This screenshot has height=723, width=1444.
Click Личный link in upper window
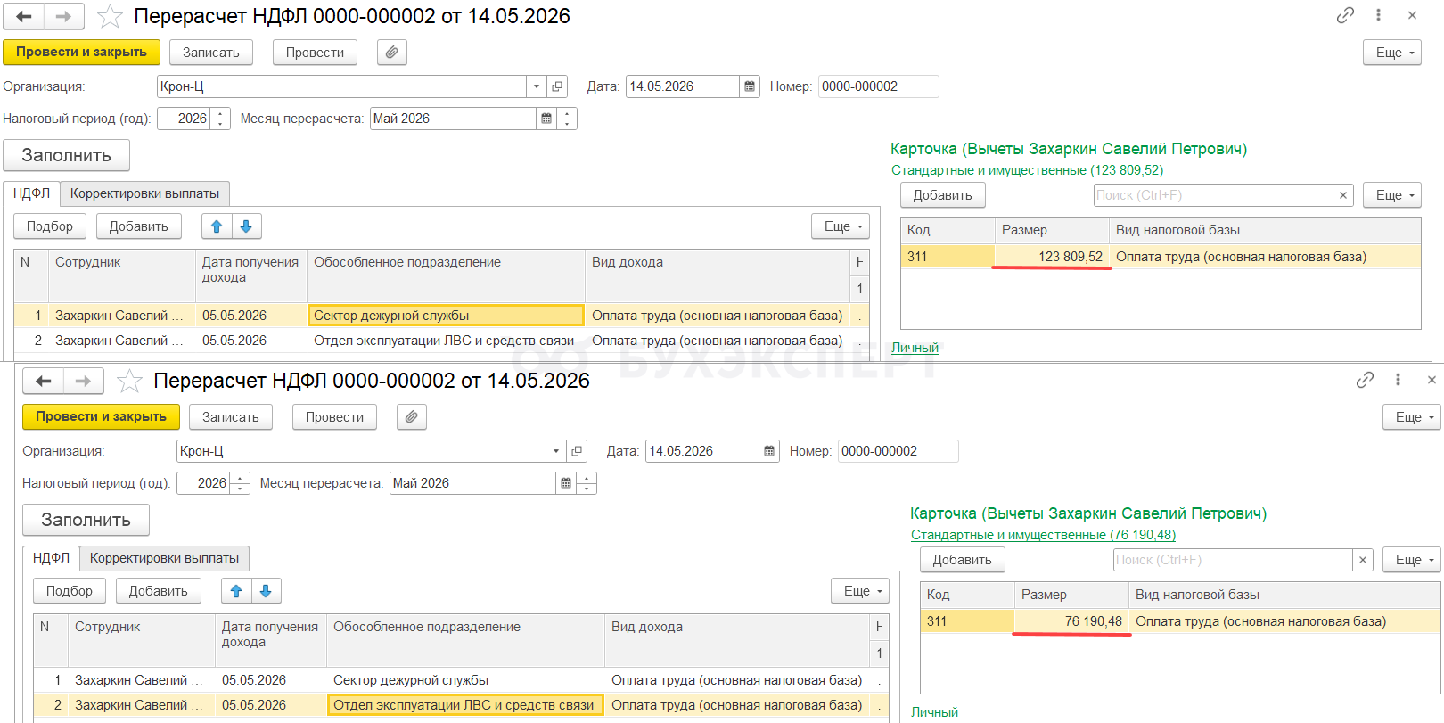click(x=915, y=348)
